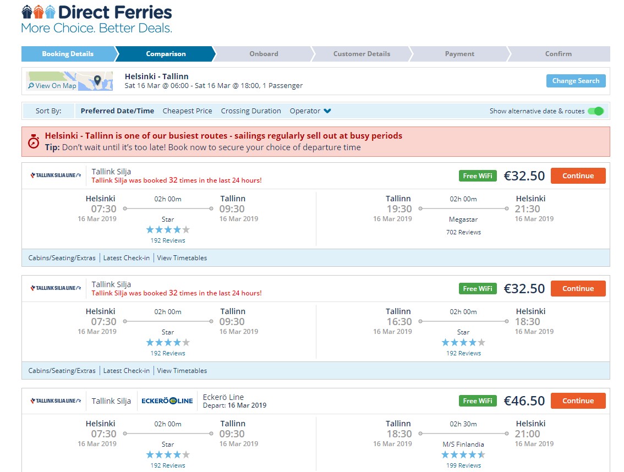Select the Customer Details step
The width and height of the screenshot is (624, 472).
[362, 54]
